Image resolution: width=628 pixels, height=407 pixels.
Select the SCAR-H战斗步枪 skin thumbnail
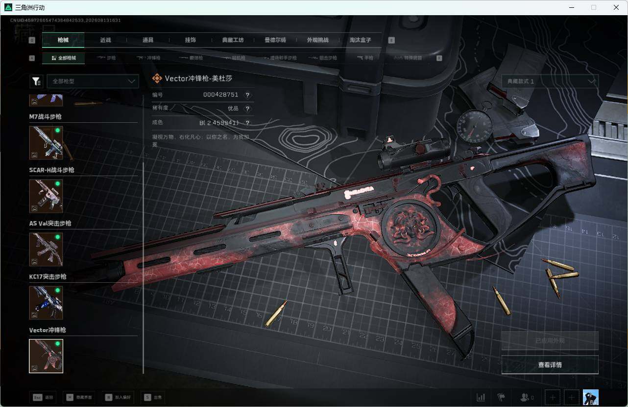46,196
